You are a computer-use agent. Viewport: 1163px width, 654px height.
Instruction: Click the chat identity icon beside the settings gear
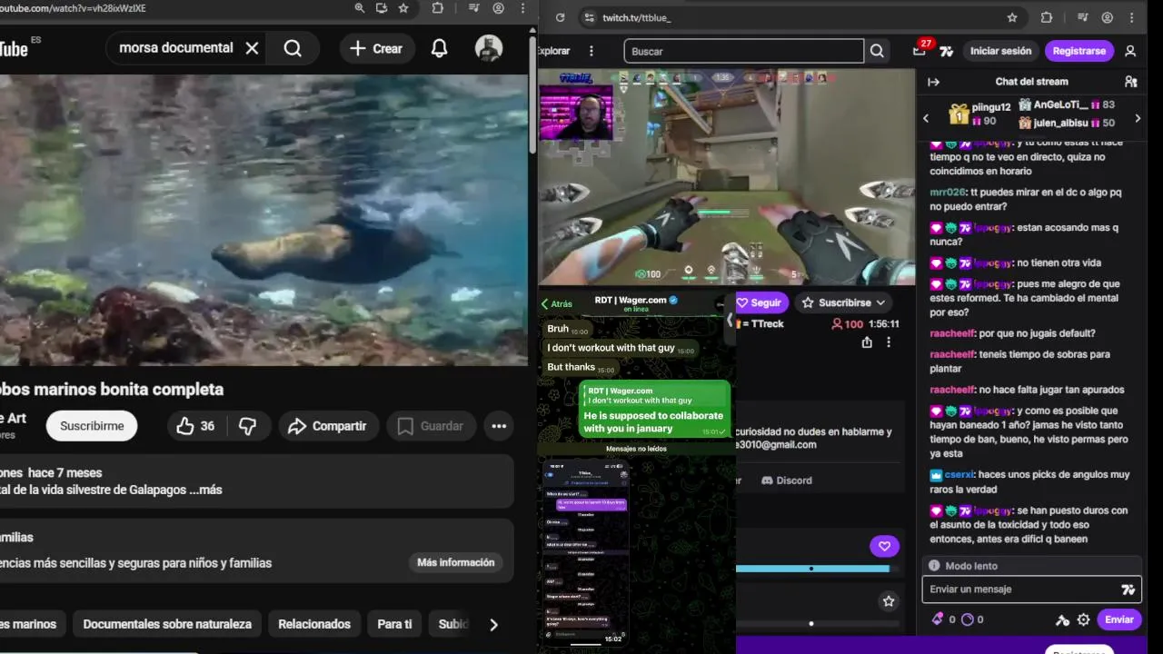click(1062, 619)
